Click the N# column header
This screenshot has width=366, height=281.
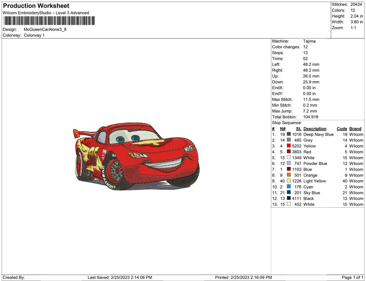283,128
